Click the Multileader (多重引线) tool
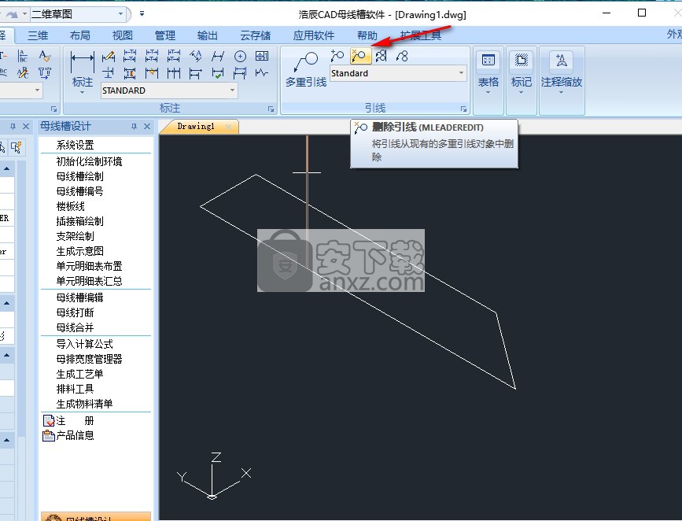Image resolution: width=682 pixels, height=521 pixels. (x=306, y=69)
